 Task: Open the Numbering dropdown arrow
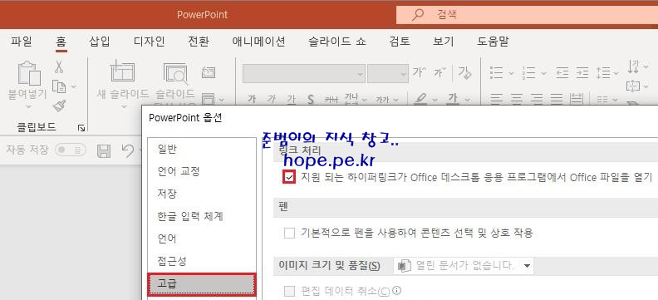pos(543,73)
